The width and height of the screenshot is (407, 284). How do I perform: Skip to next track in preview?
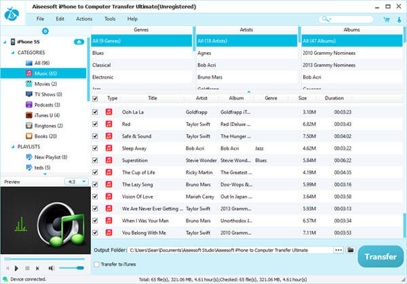[37, 268]
